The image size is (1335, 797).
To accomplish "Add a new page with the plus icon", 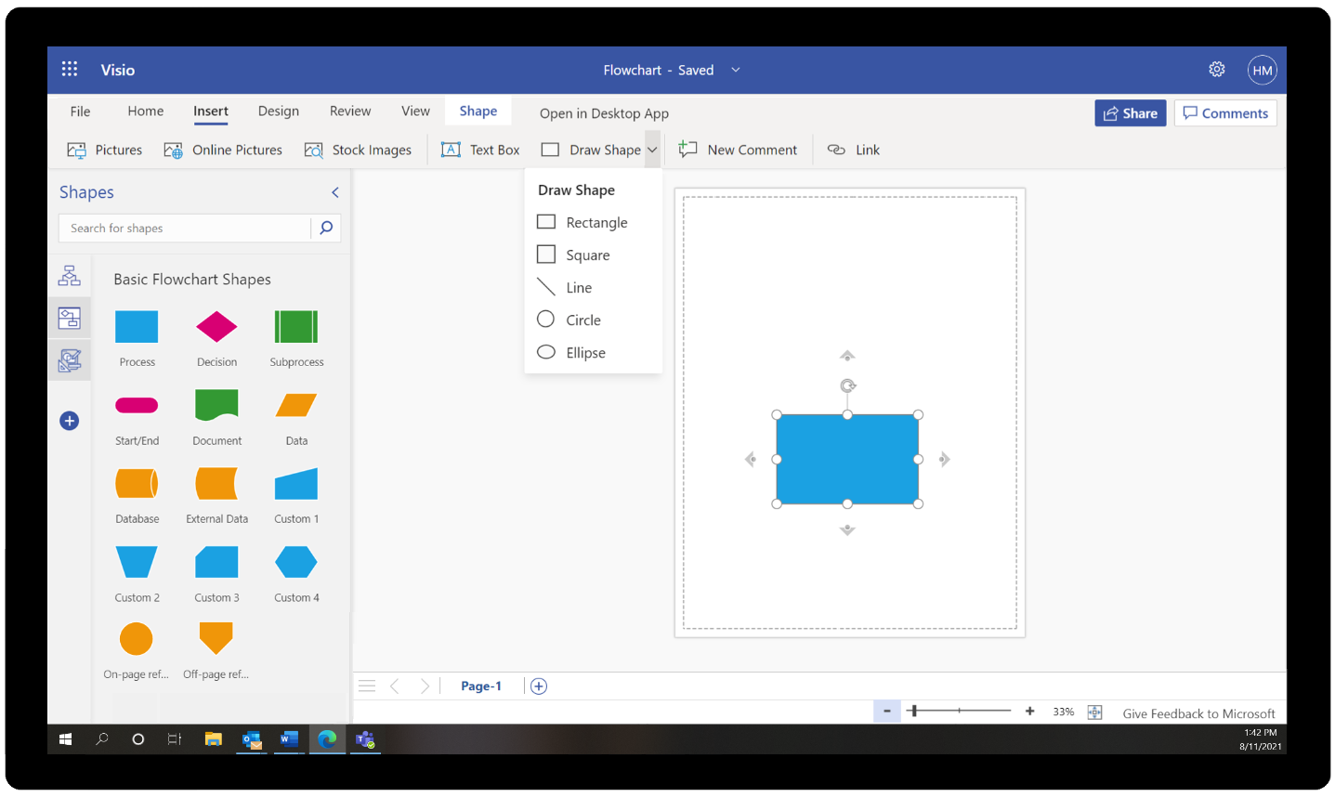I will click(x=538, y=686).
